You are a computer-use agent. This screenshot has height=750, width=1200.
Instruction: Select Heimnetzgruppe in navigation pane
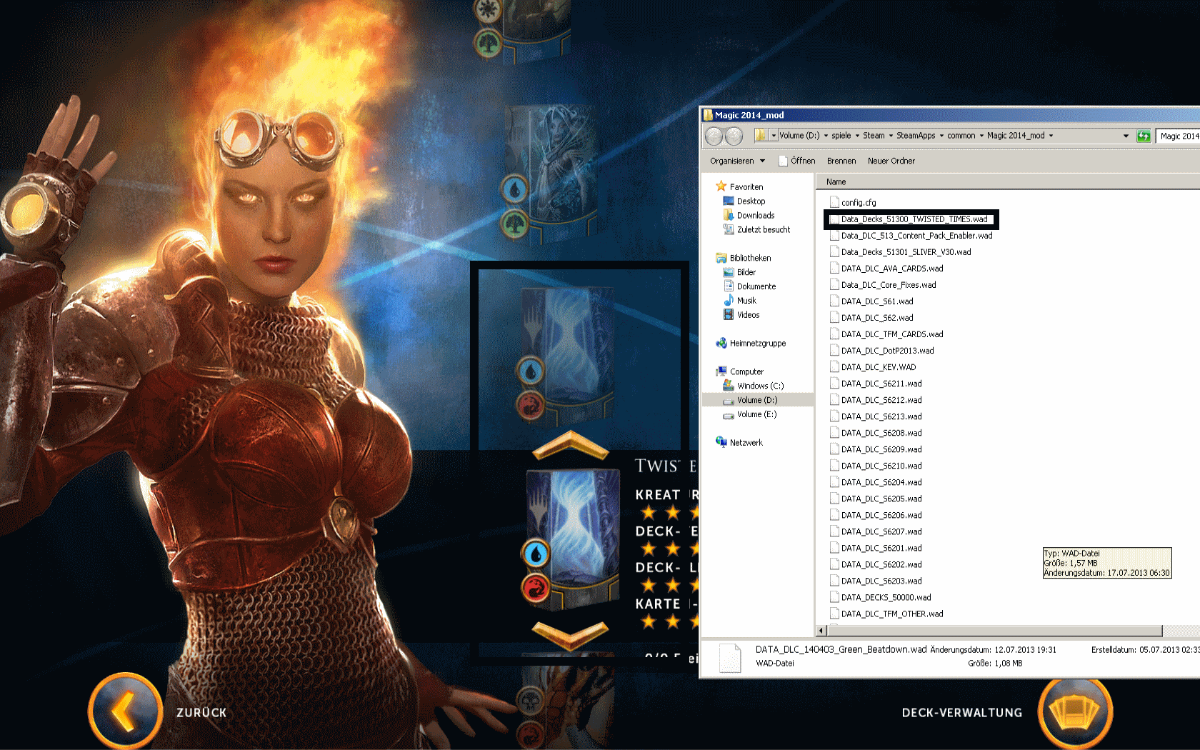coord(750,344)
